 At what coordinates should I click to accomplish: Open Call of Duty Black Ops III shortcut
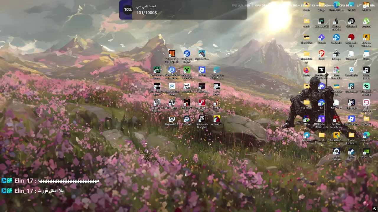(172, 54)
